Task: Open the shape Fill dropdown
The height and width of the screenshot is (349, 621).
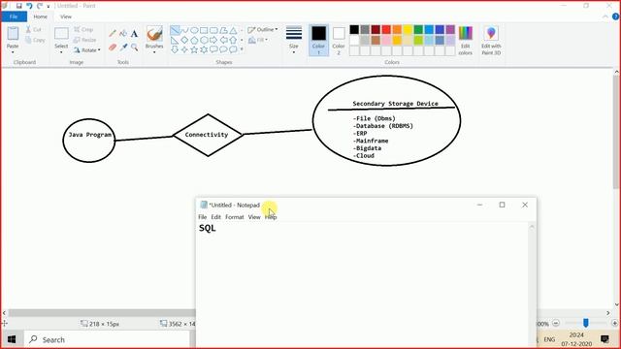Action: (258, 40)
